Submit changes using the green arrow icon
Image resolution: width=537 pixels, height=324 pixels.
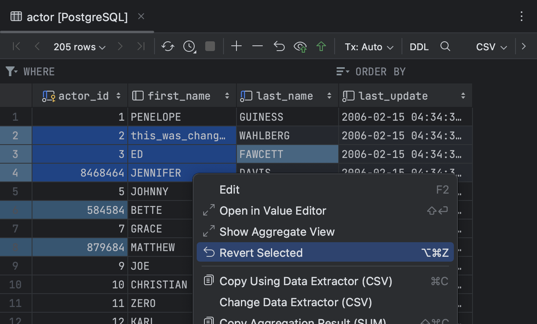(x=321, y=46)
